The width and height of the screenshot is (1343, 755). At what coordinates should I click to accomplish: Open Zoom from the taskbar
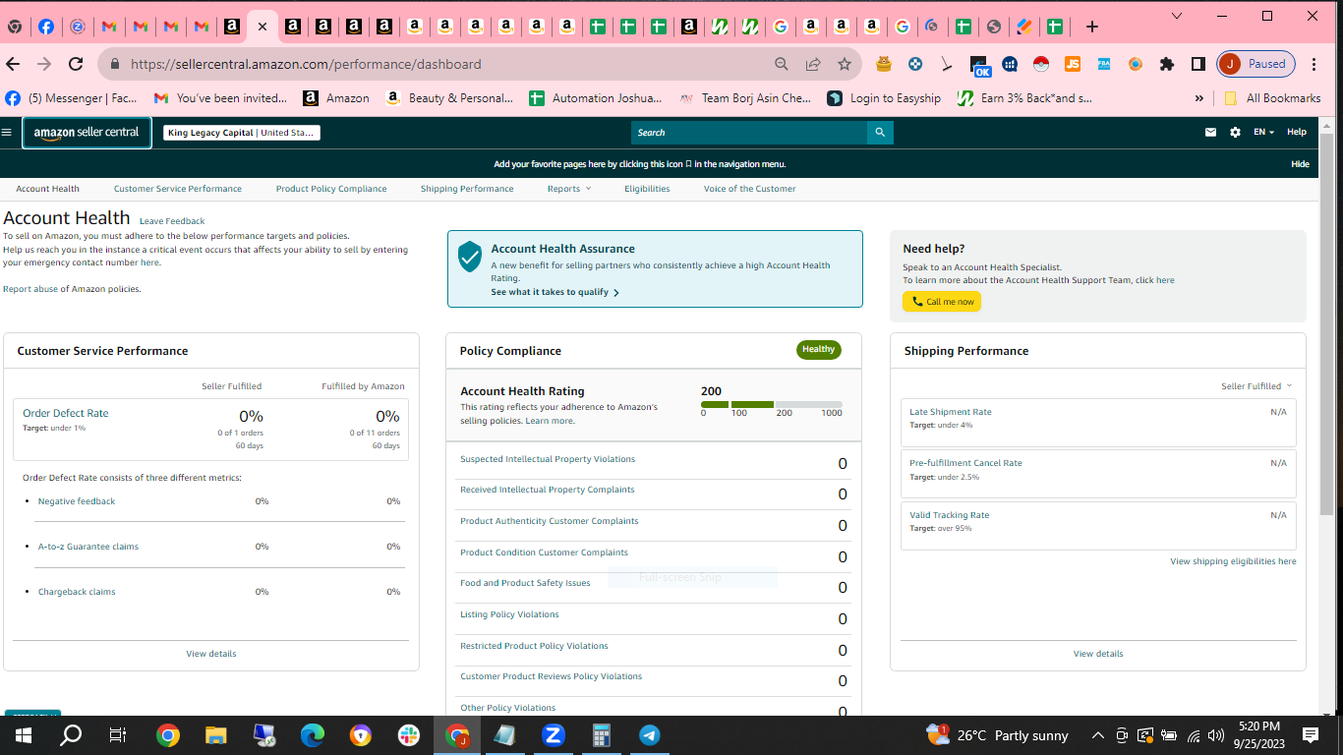click(x=554, y=735)
